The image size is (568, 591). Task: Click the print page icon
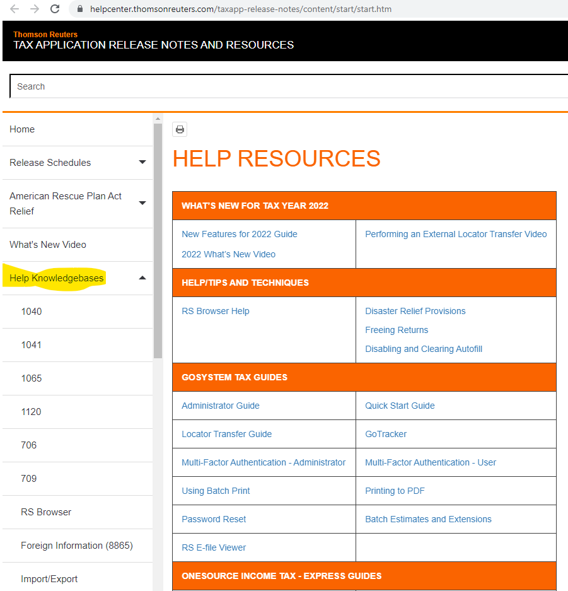coord(180,130)
